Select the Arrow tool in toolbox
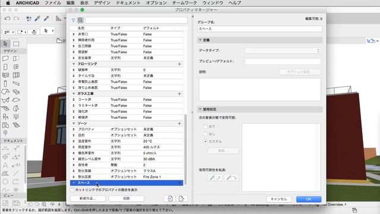This screenshot has height=214, width=380. click(5, 43)
